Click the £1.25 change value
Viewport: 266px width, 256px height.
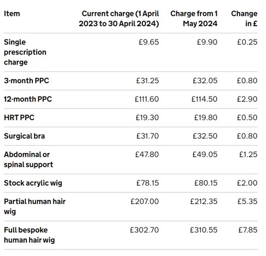pos(248,155)
